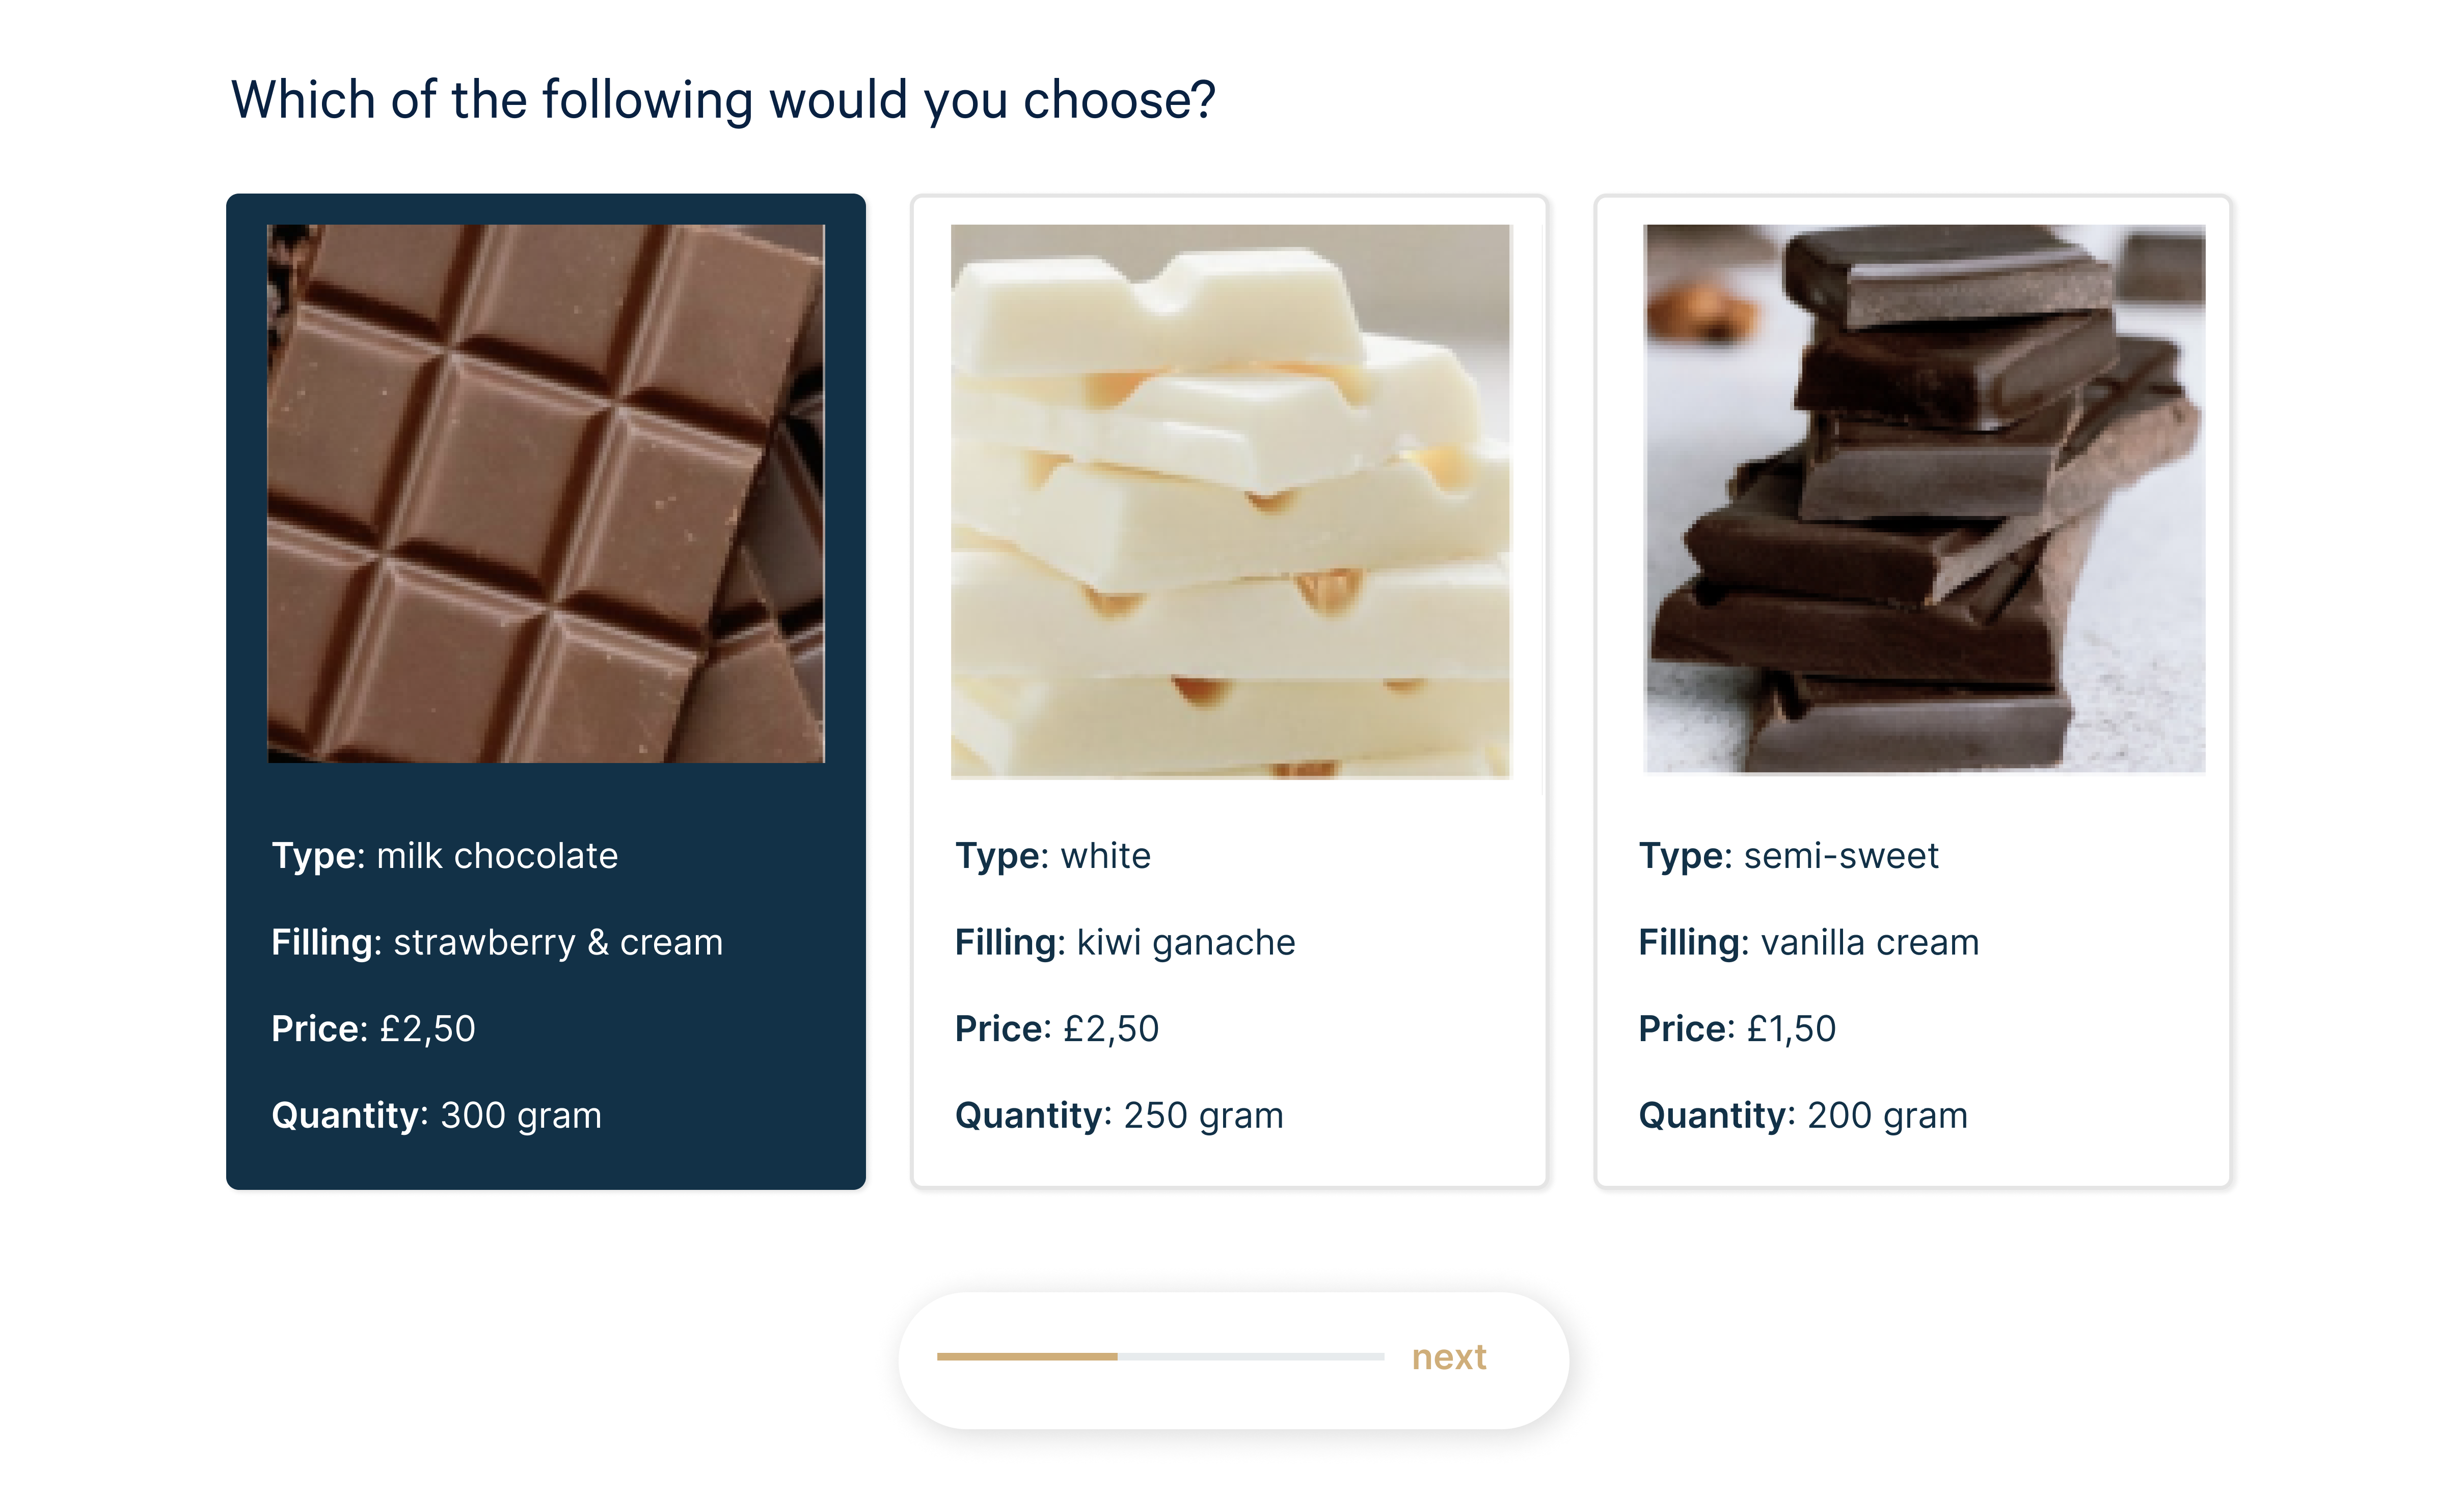Select the kiwi ganache filling line

[1124, 942]
